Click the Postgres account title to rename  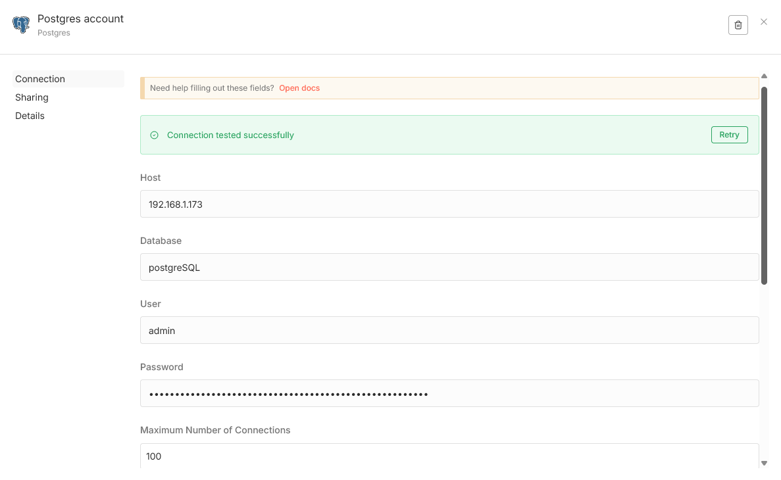(80, 19)
